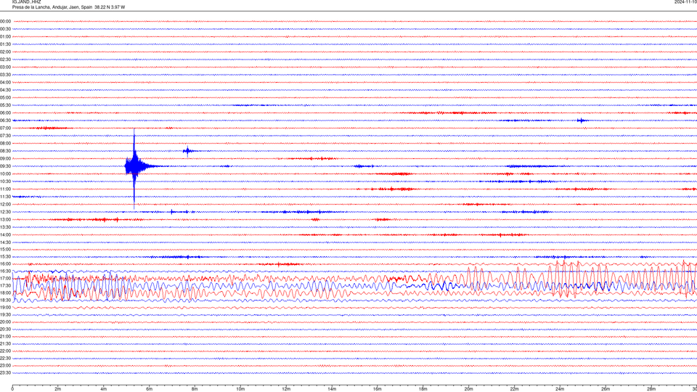
Task: Select the 15:30 time label
Action: pos(5,257)
